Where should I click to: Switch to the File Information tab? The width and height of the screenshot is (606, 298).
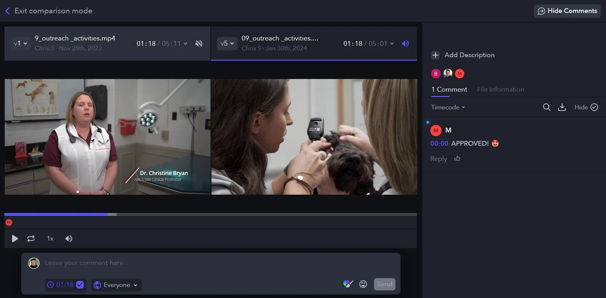click(500, 89)
